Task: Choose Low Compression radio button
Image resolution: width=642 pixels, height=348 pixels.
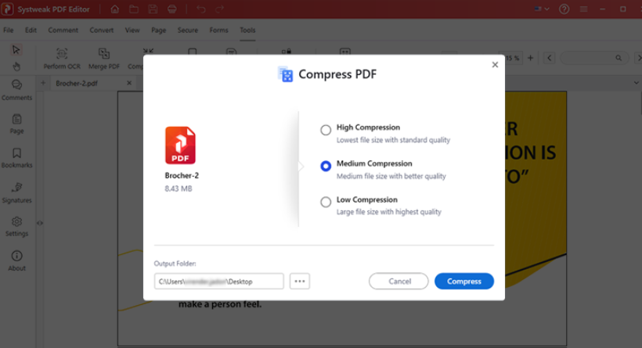Action: [x=326, y=202]
